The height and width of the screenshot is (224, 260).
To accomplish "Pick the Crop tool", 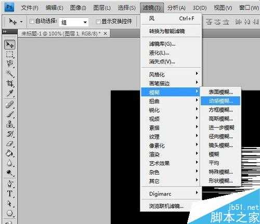I will pos(9,83).
